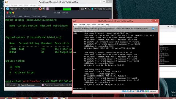Launch terminal from the Parrot top panel icon
176x99 pixels.
(44, 9)
